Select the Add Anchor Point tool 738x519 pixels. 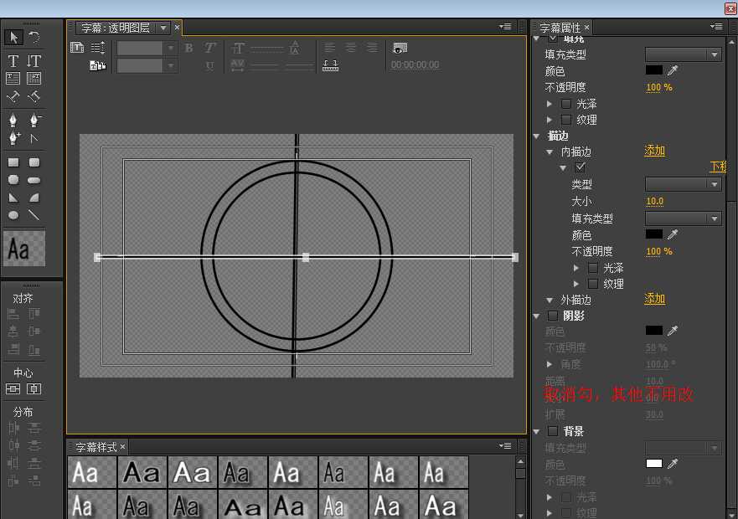click(14, 138)
